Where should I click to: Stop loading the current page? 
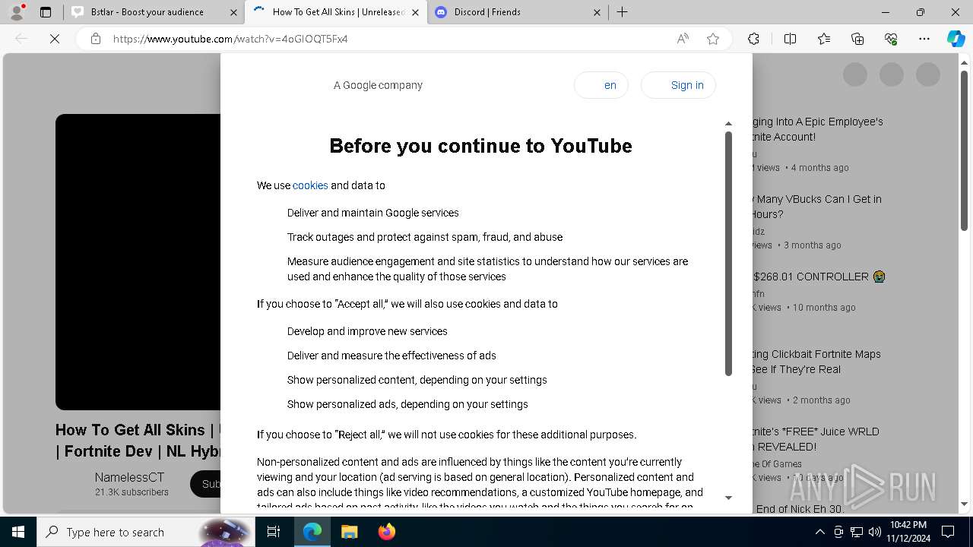[55, 39]
